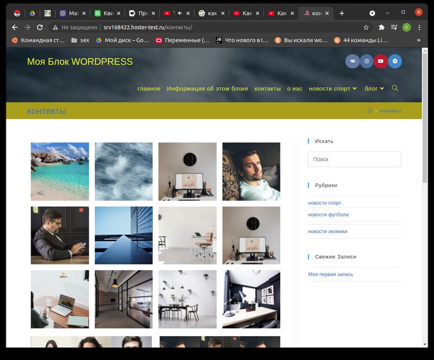Show more bookmarks with chevron
The width and height of the screenshot is (434, 360).
click(419, 40)
